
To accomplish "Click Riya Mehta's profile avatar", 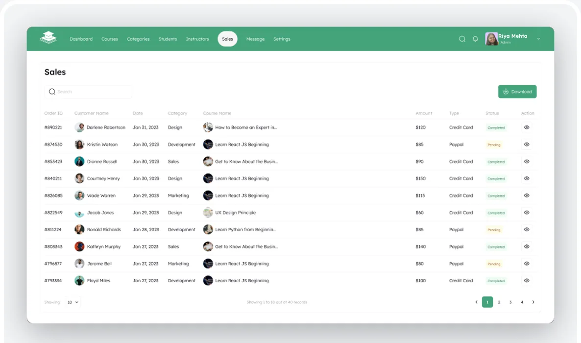I will pos(491,39).
